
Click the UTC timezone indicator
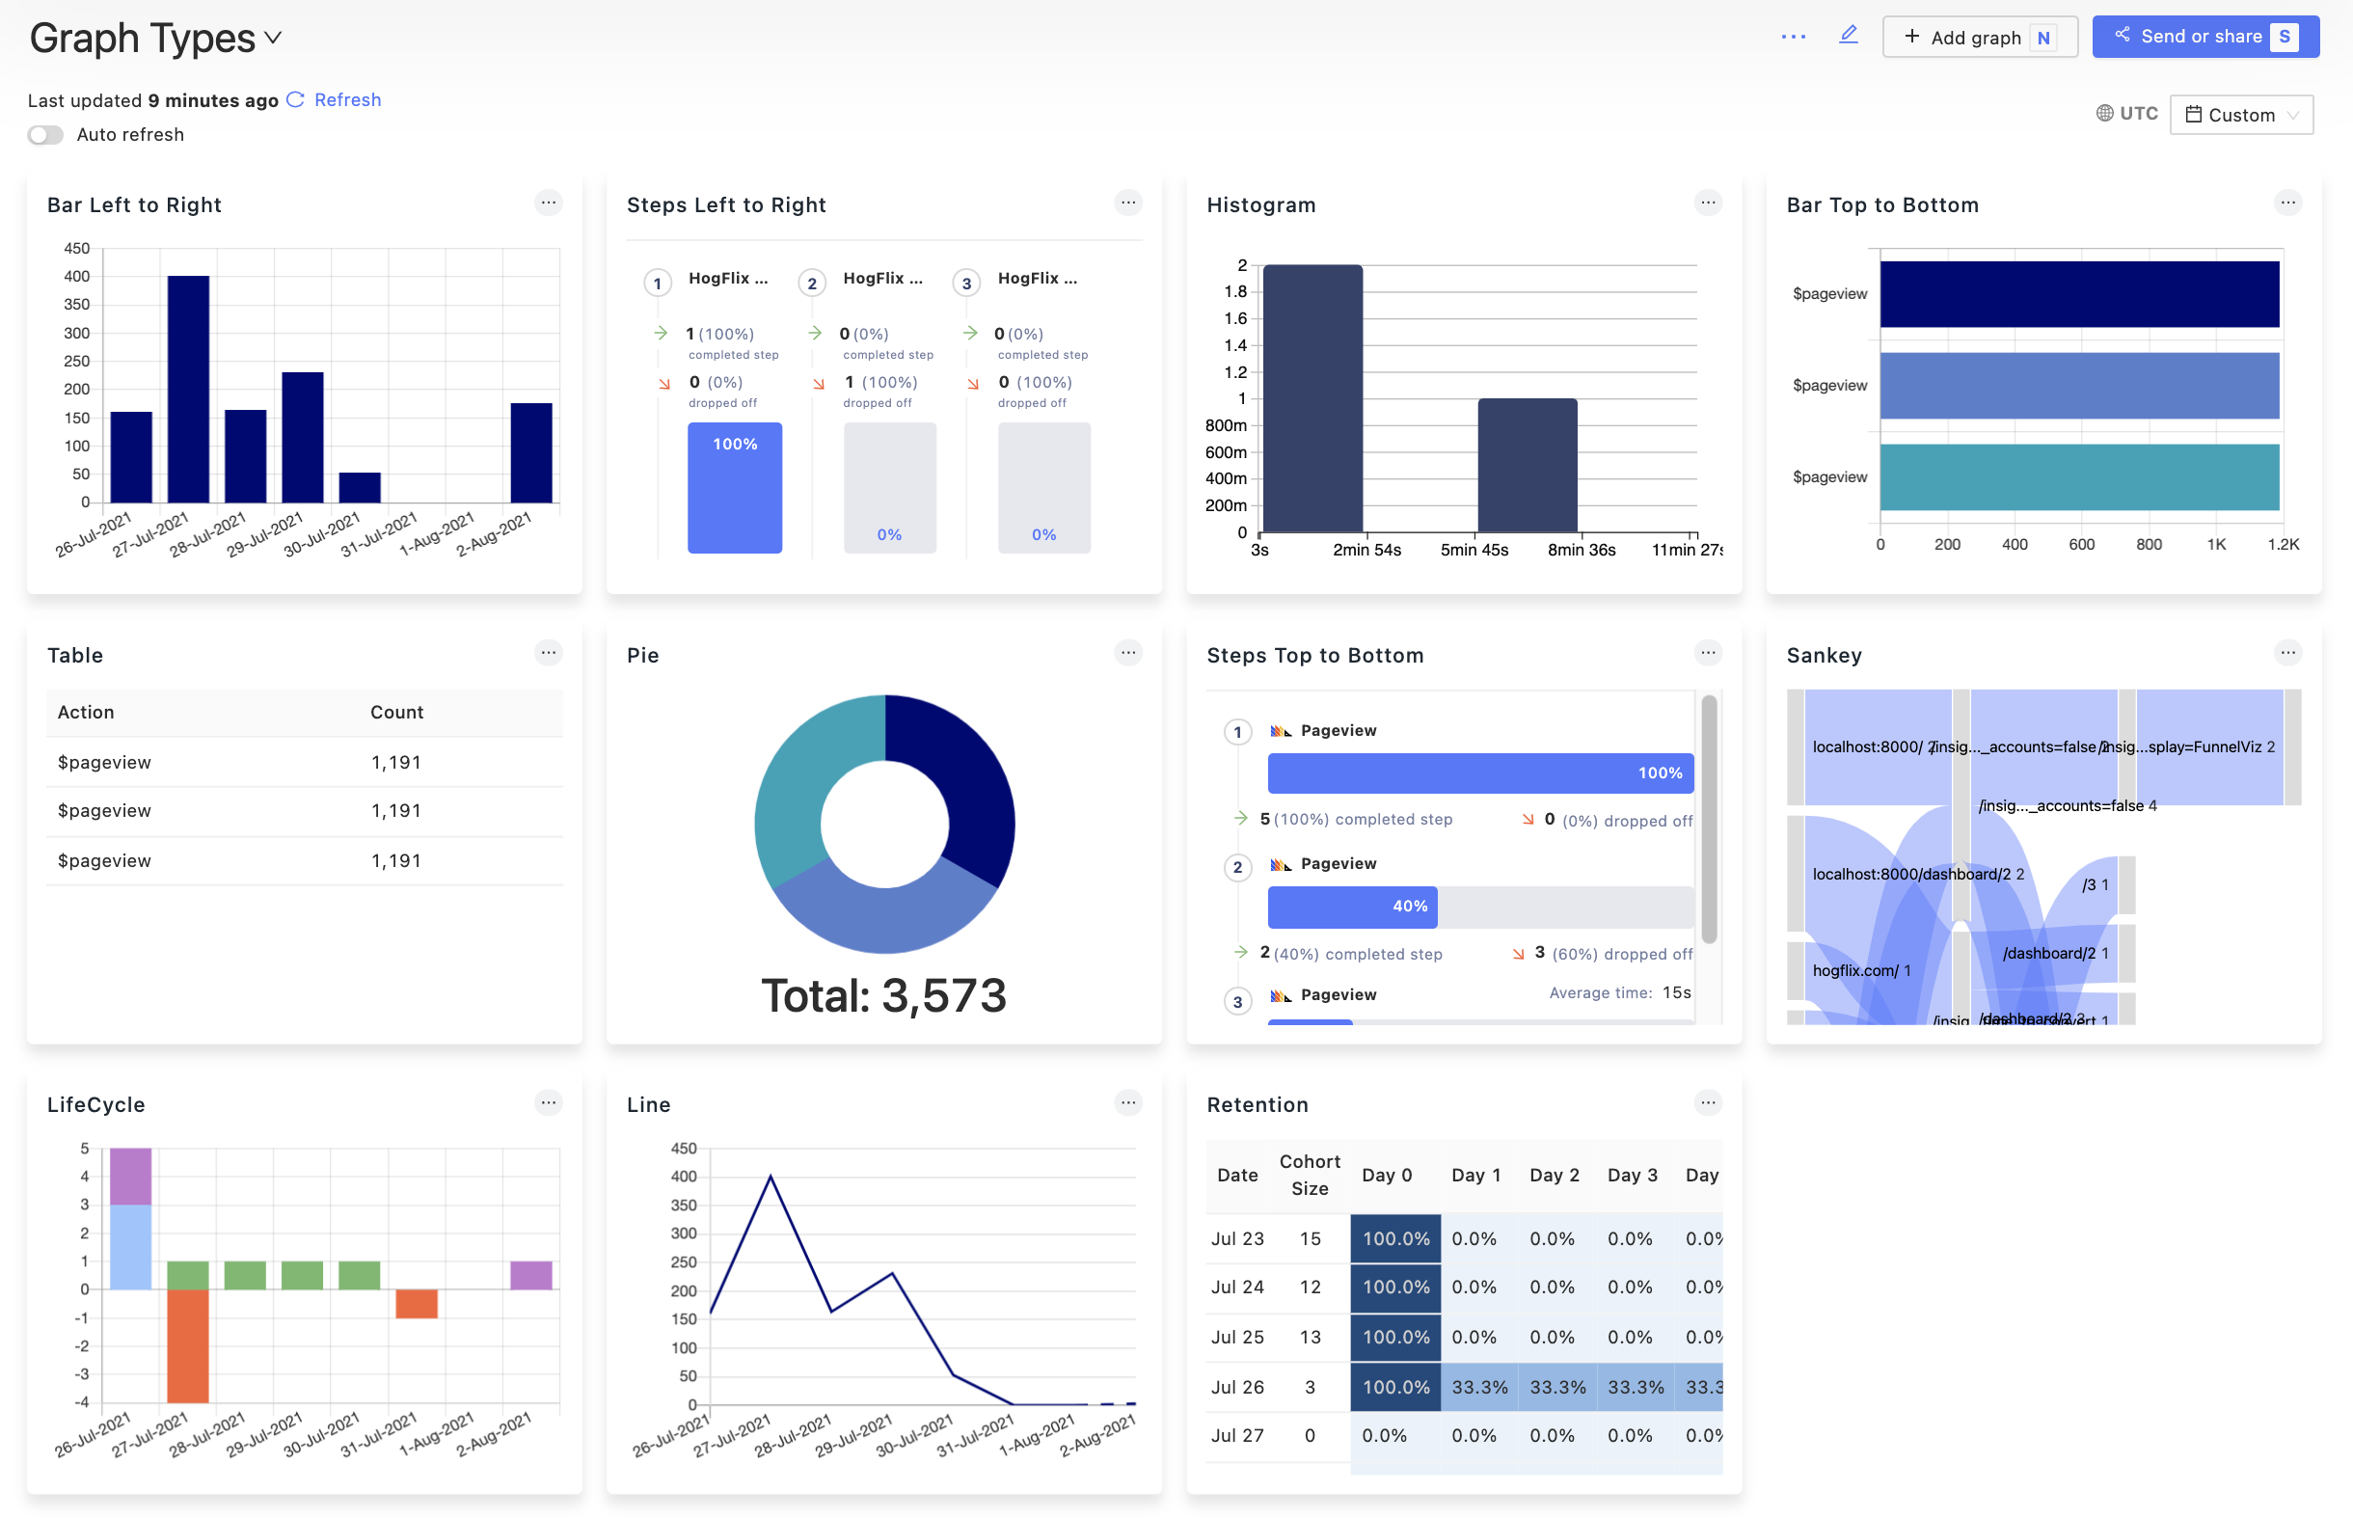[x=2126, y=114]
